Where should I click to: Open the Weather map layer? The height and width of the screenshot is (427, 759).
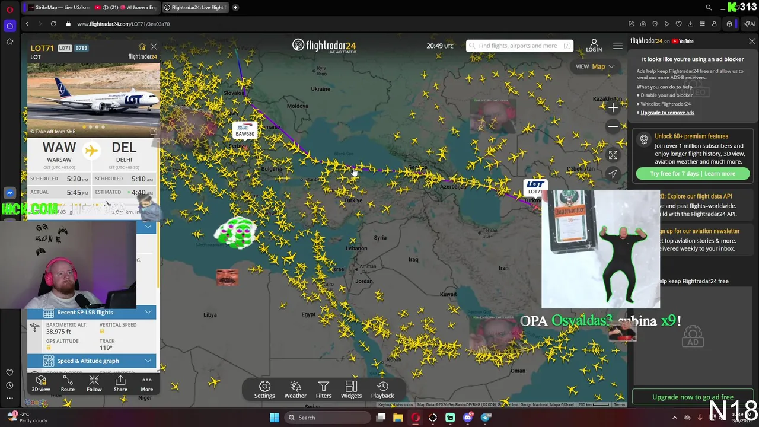point(295,390)
